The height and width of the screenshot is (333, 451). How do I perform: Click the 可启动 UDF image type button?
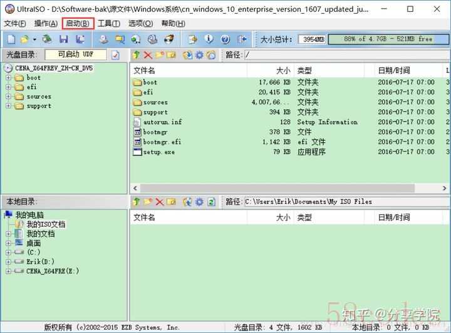(76, 54)
